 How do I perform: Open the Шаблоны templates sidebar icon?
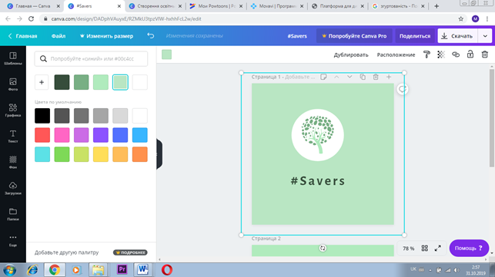13,58
